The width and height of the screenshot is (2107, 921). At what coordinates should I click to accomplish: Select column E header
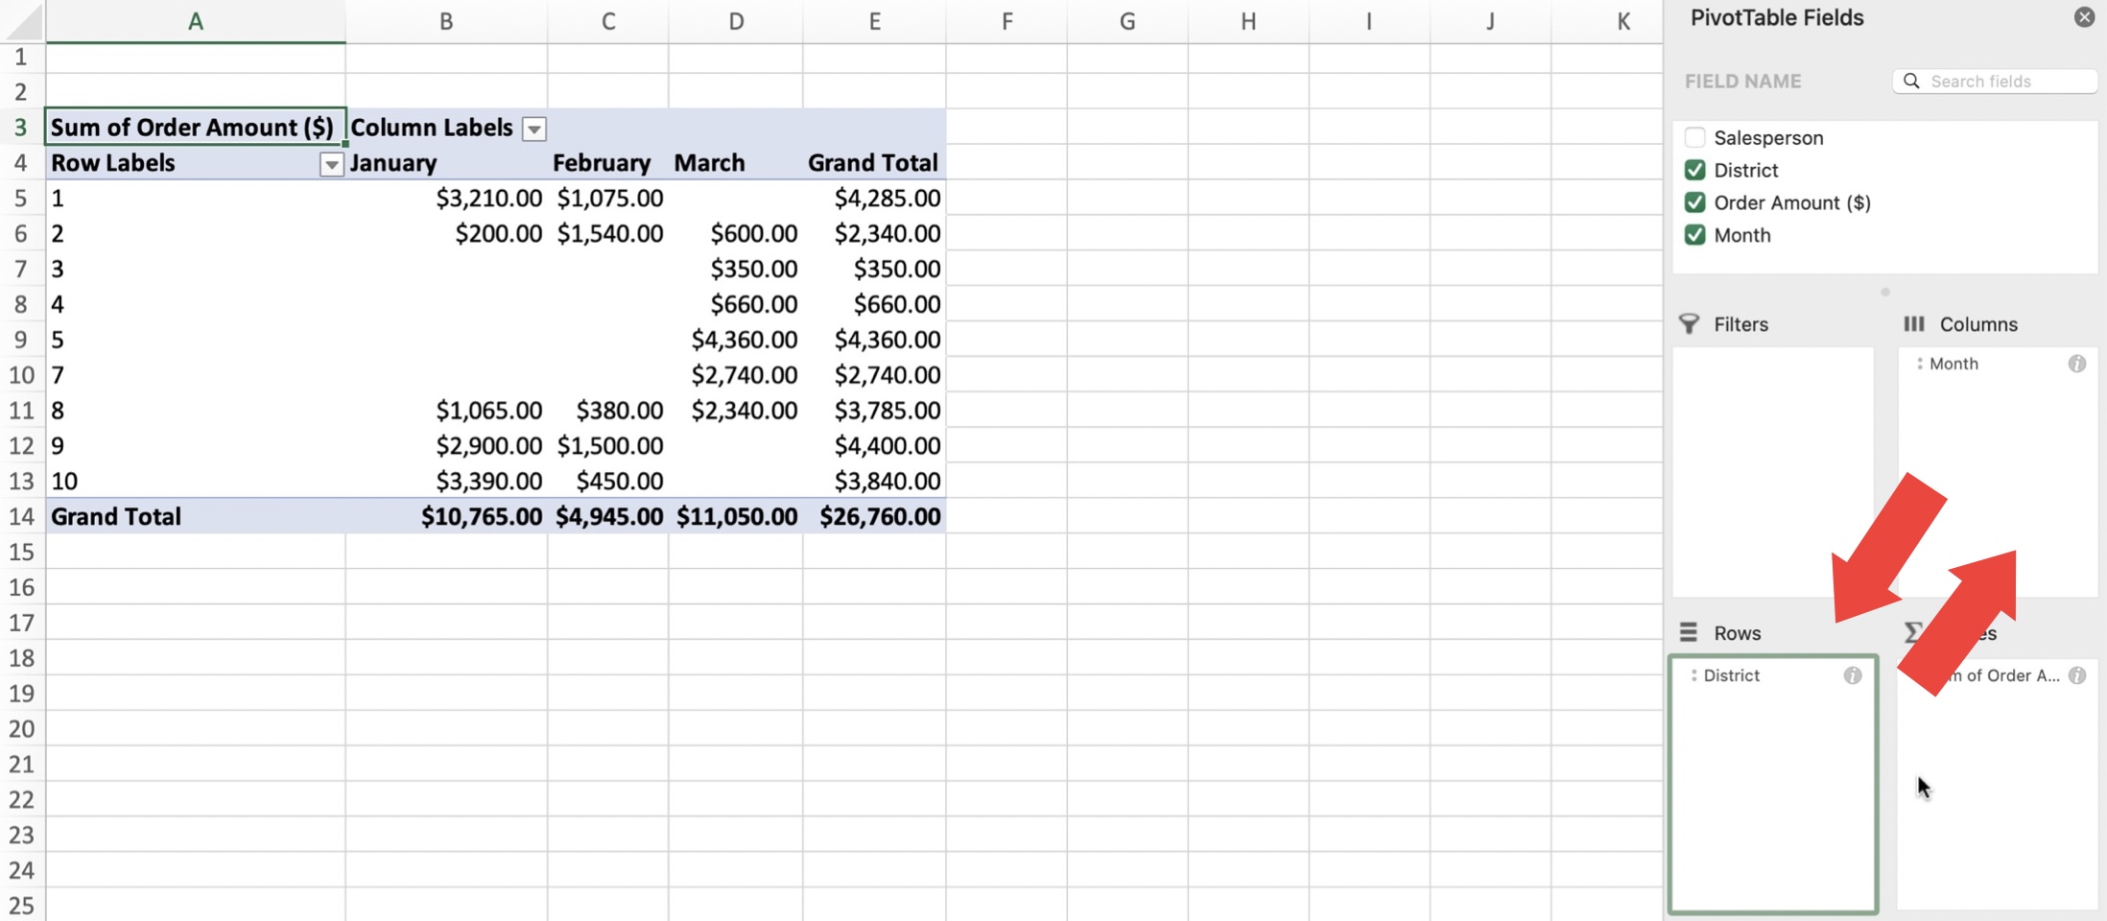pyautogui.click(x=874, y=21)
